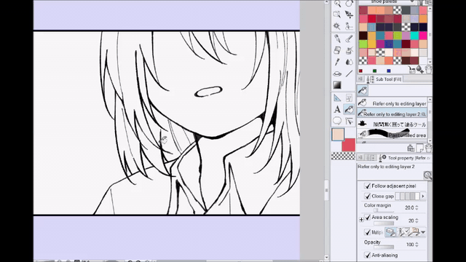Select the Balloon tool
The width and height of the screenshot is (466, 262).
337,121
